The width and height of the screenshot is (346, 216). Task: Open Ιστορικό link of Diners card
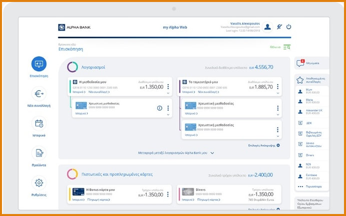(188, 200)
